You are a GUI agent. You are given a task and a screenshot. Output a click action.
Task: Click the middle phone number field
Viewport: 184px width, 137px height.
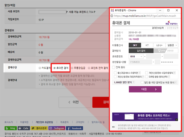click(153, 56)
